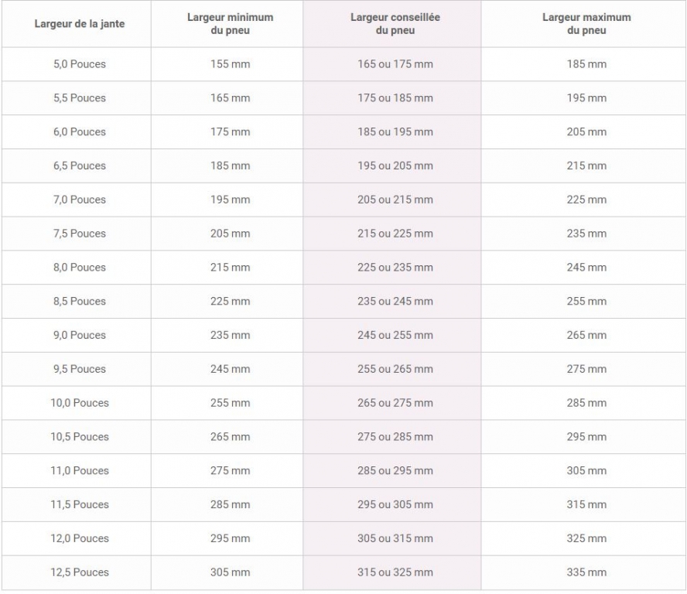Viewport: 687px width, 594px height.
Task: Click the '335 mm' maximum cell
Action: [x=586, y=572]
